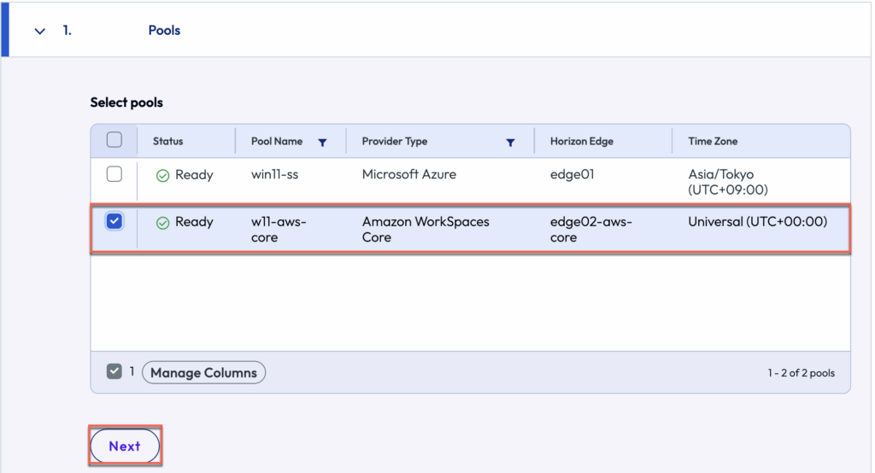
Task: Open the Provider Type column filter icon
Action: [x=510, y=143]
